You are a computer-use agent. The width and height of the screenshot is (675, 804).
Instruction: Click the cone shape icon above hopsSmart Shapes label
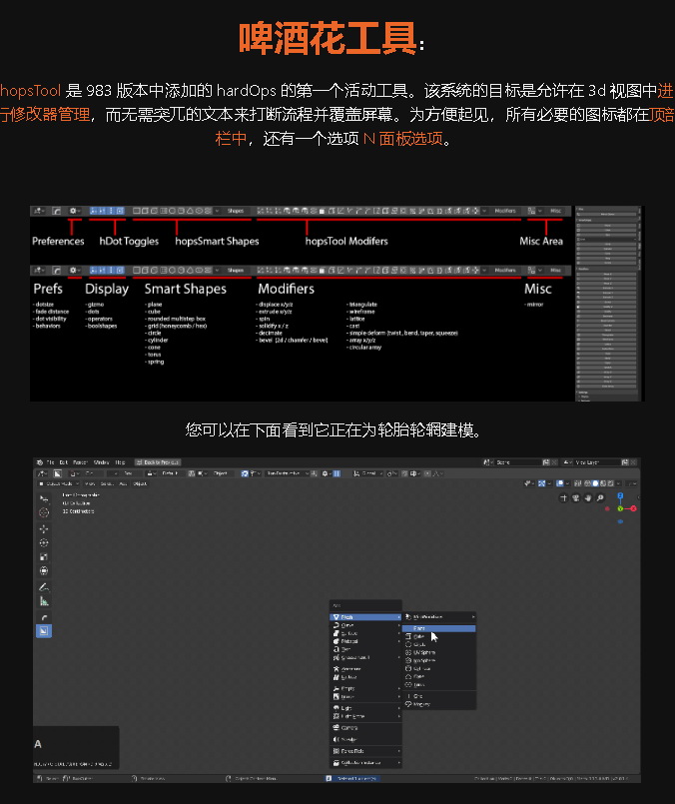coord(190,211)
